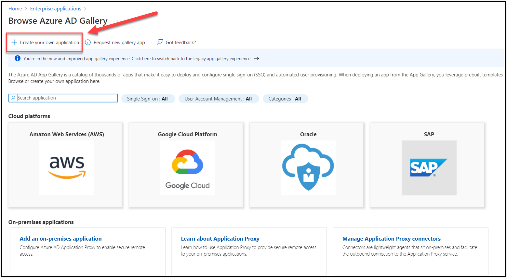Click the Request new gallery app button
The width and height of the screenshot is (507, 278).
point(119,43)
